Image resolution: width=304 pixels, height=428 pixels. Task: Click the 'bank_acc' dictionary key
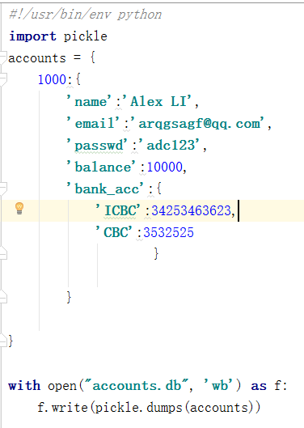pos(105,189)
